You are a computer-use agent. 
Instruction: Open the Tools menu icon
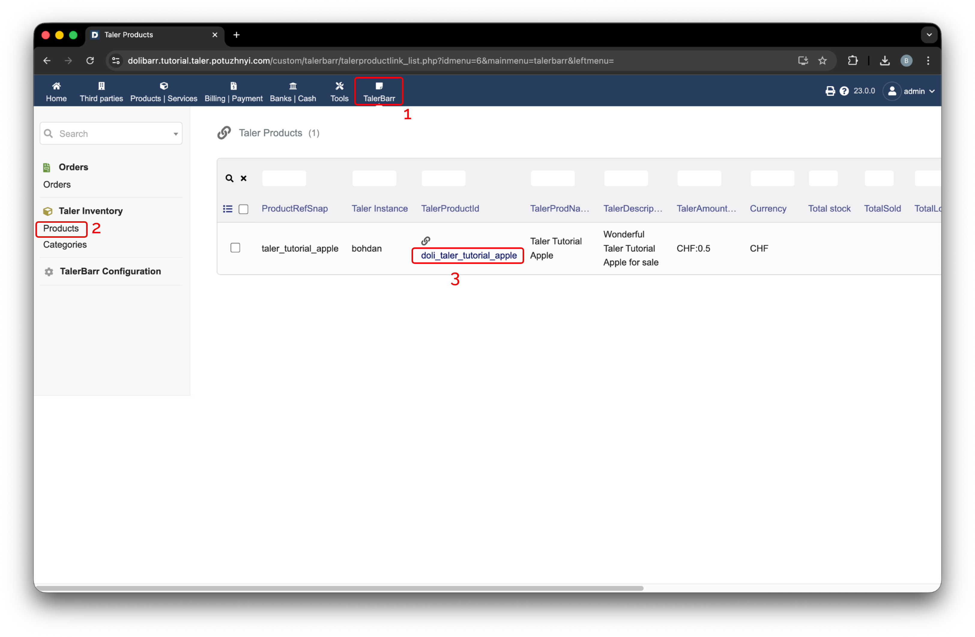pos(339,86)
